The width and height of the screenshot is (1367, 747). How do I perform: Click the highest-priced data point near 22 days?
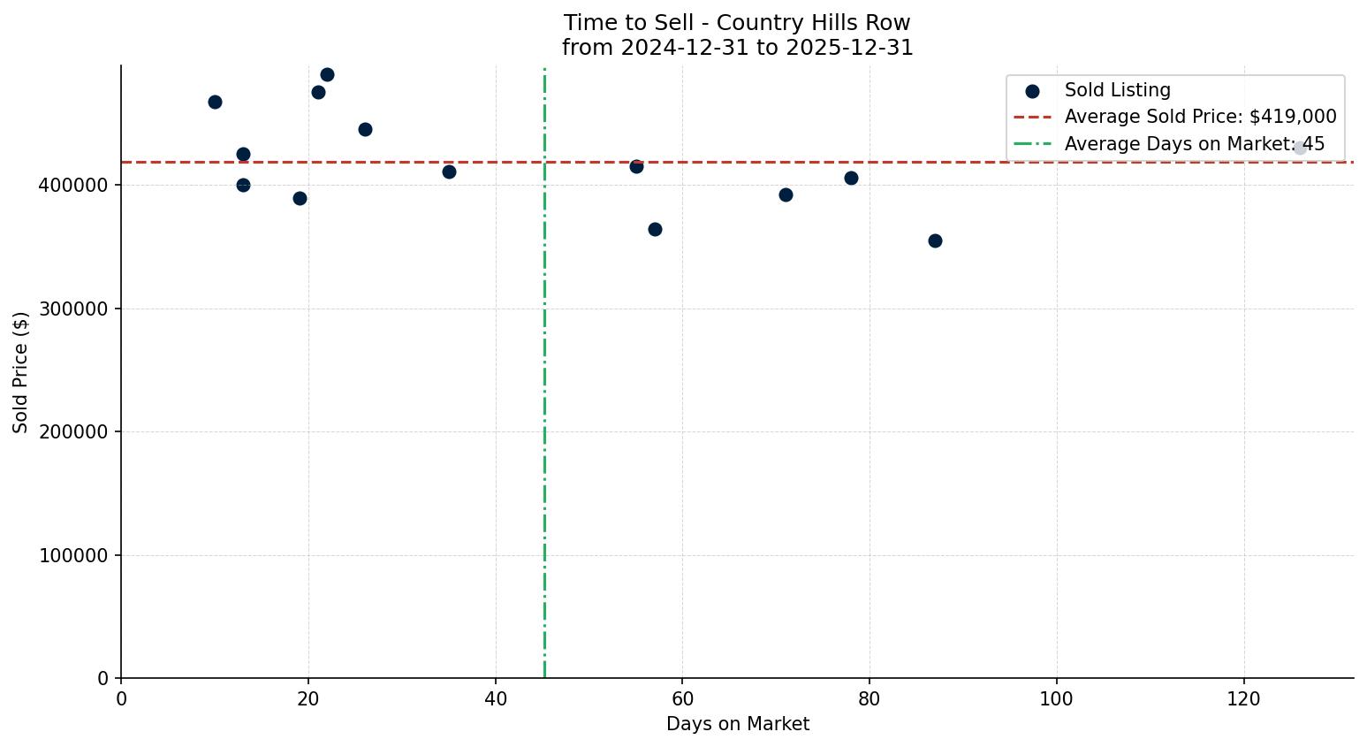(x=327, y=75)
